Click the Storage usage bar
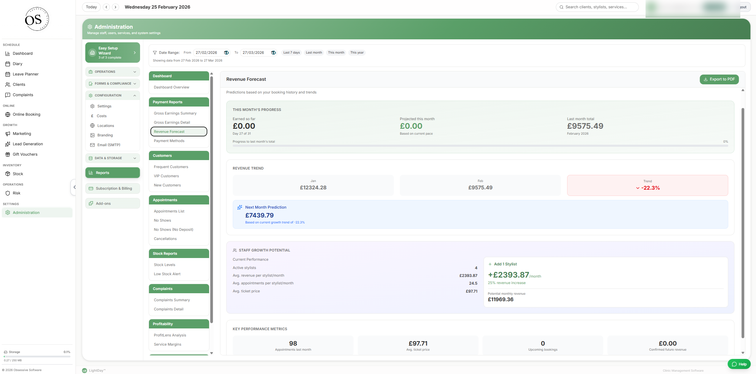The width and height of the screenshot is (756, 374). click(x=37, y=357)
